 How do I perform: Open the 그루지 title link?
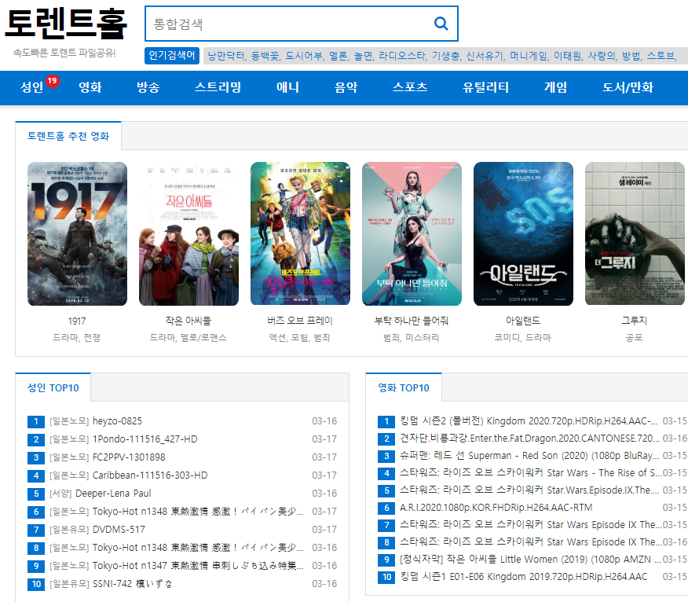tap(634, 321)
